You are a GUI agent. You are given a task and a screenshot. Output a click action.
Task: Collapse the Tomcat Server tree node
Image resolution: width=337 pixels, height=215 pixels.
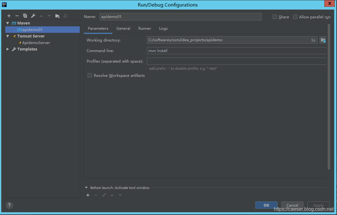(x=8, y=36)
